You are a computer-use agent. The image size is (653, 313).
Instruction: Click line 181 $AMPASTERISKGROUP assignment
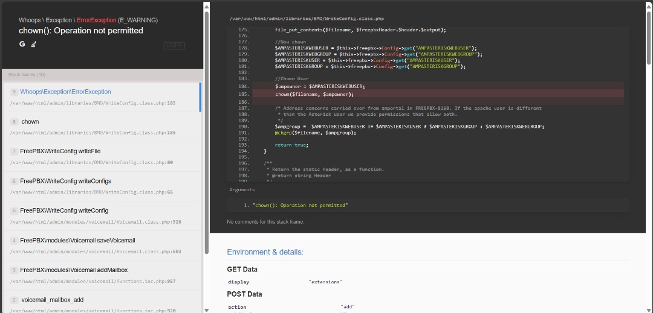[370, 66]
